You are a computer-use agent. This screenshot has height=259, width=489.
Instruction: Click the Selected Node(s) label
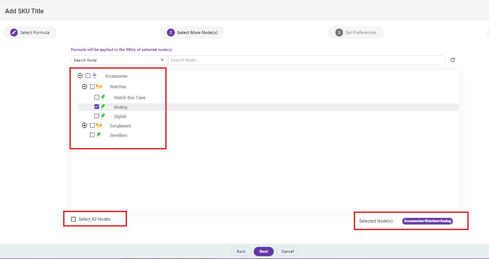click(377, 221)
